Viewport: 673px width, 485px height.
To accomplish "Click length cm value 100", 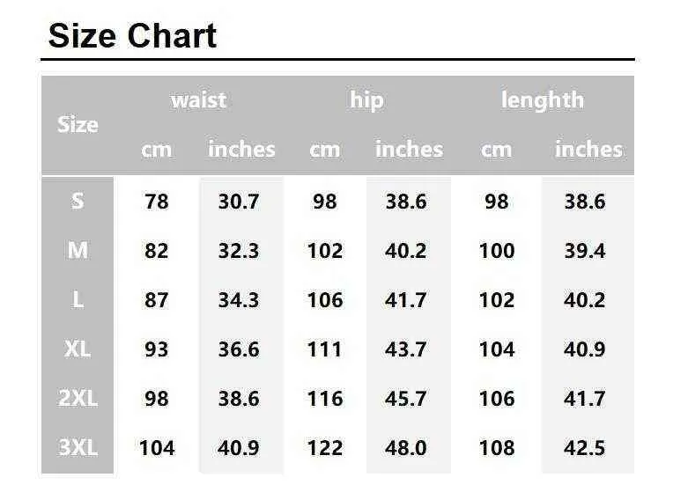I will [497, 251].
